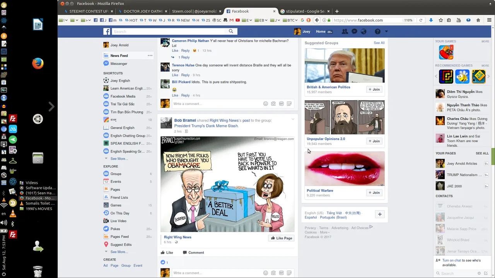Open Firefox hamburger menu
Screen dimensions: 495x278
point(489,20)
